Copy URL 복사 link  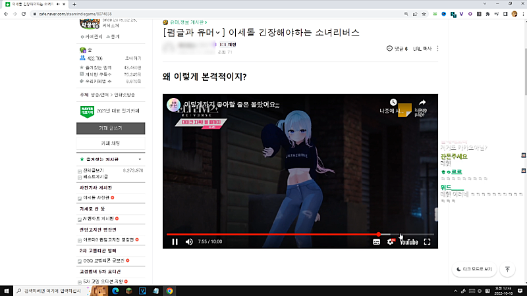coord(422,49)
